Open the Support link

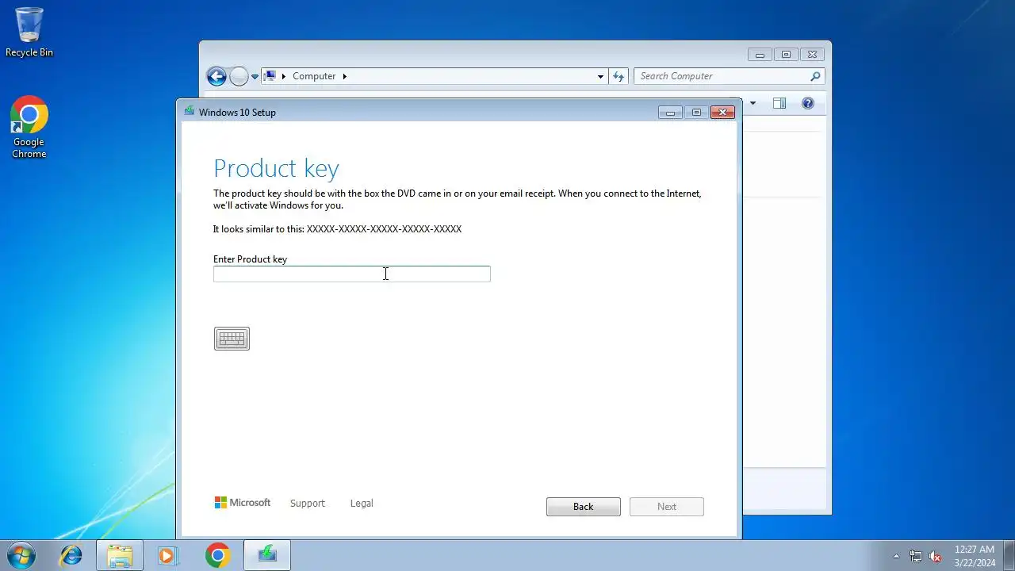coord(308,503)
